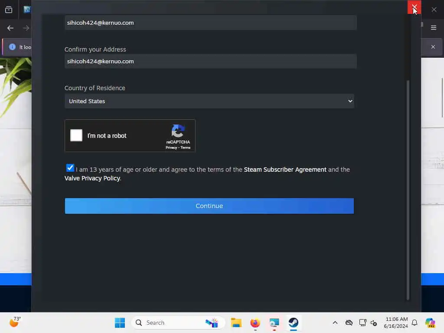Open the Country of Residence dropdown

point(209,101)
